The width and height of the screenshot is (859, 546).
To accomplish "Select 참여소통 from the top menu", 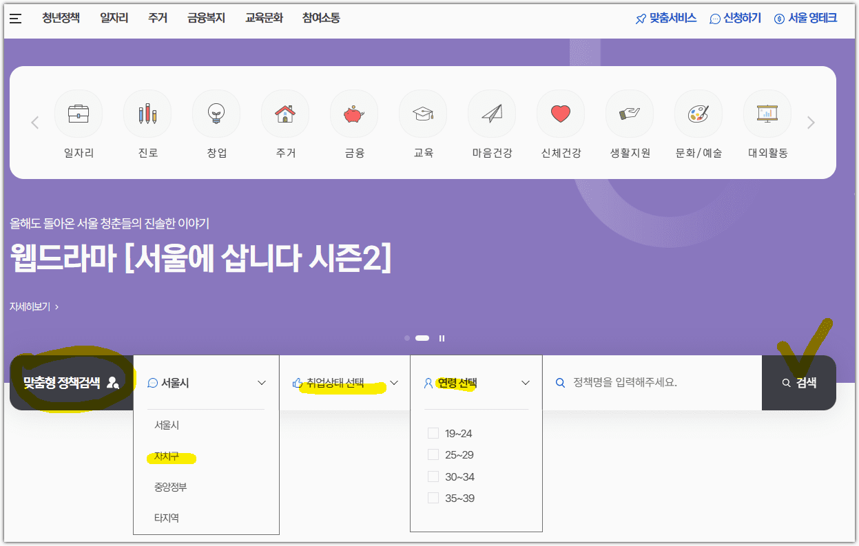I will coord(320,18).
